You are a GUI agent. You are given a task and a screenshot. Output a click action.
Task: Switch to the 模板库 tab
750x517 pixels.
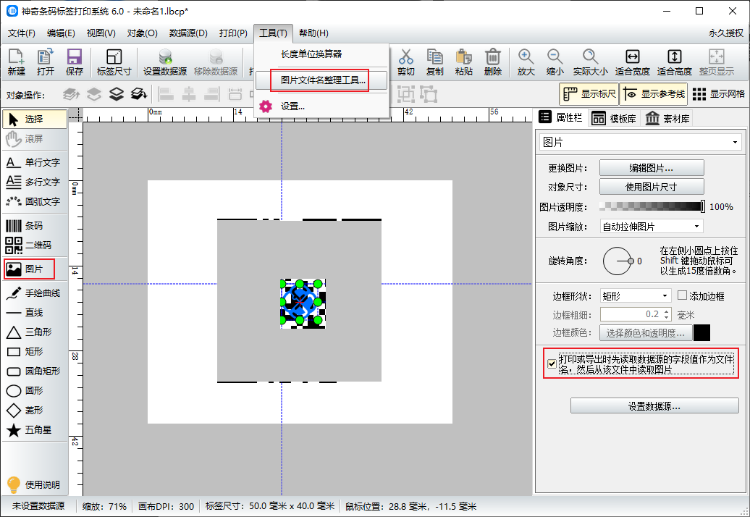pos(614,119)
